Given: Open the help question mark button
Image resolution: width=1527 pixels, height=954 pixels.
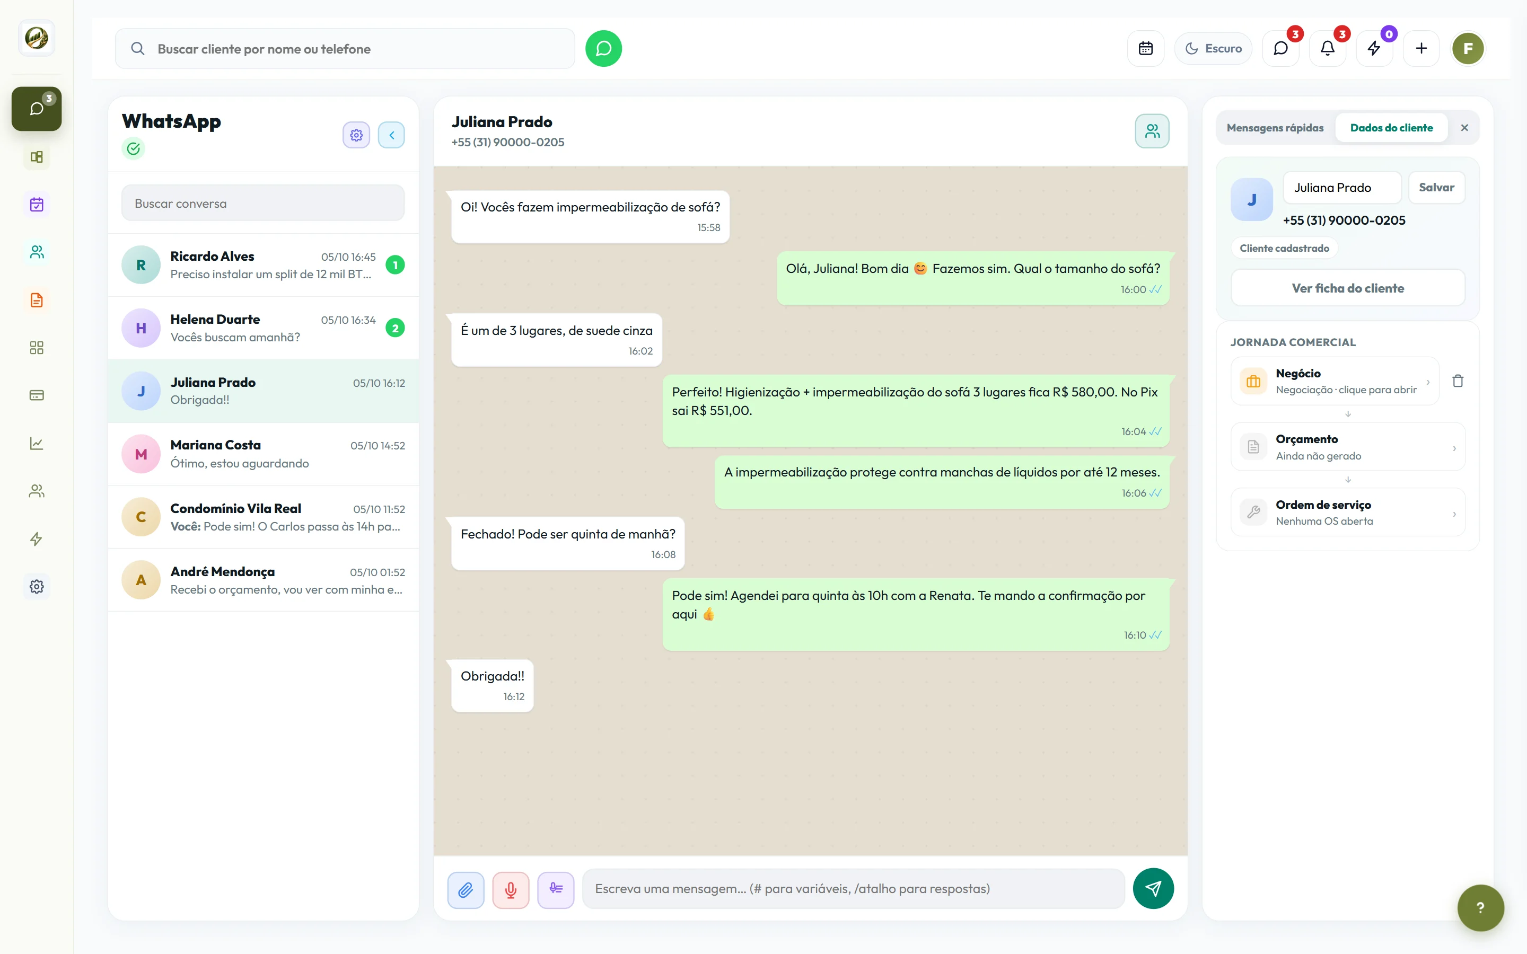Looking at the screenshot, I should pos(1480,908).
